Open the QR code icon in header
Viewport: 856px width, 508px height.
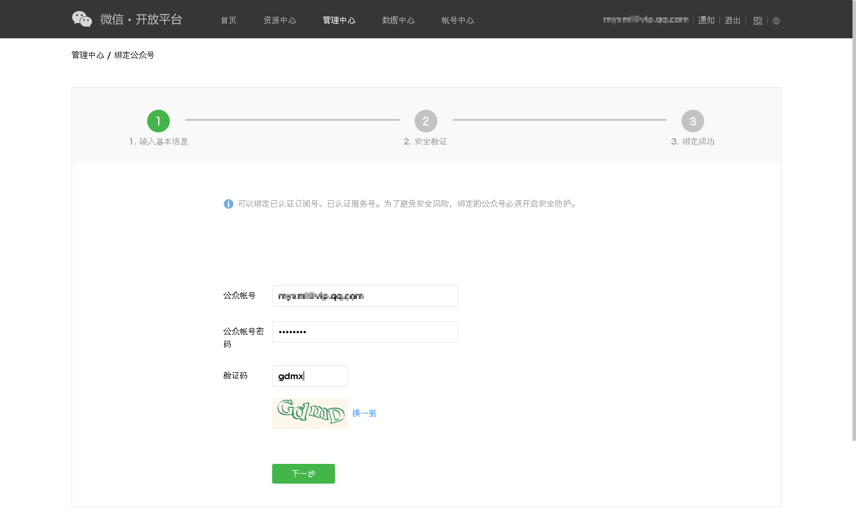click(x=758, y=21)
